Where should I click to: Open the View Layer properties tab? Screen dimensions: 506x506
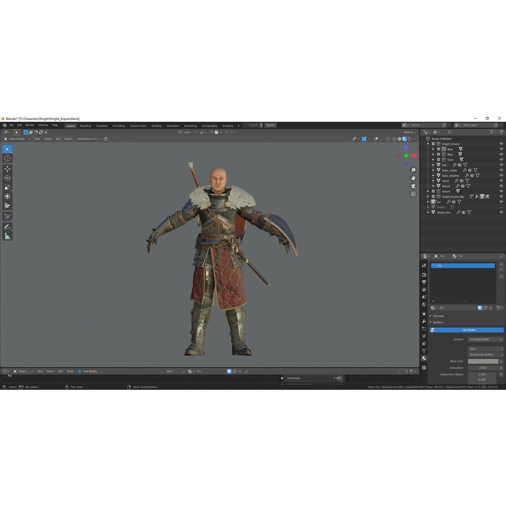424,290
